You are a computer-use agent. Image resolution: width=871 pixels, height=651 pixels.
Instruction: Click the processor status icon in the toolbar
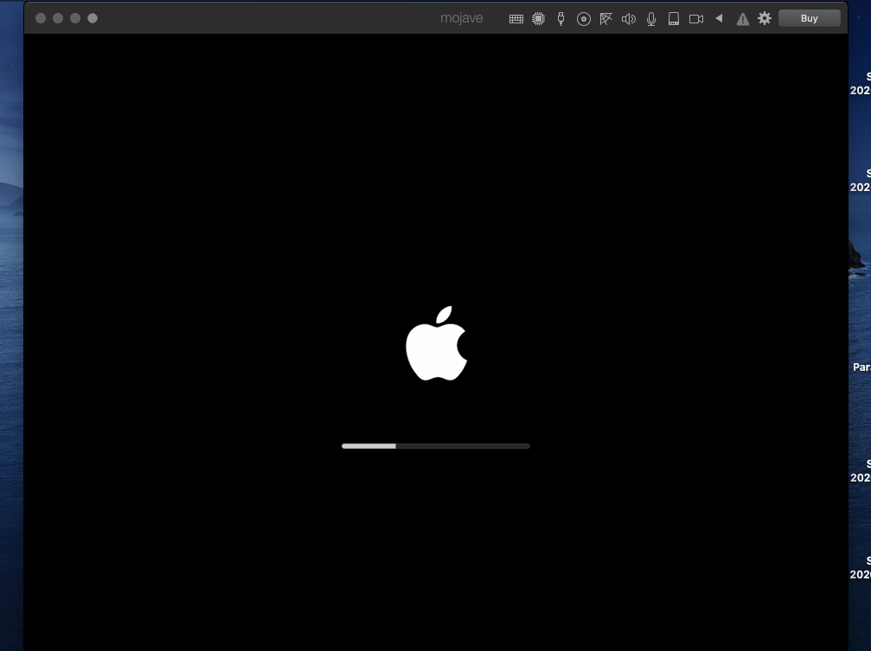pos(538,17)
